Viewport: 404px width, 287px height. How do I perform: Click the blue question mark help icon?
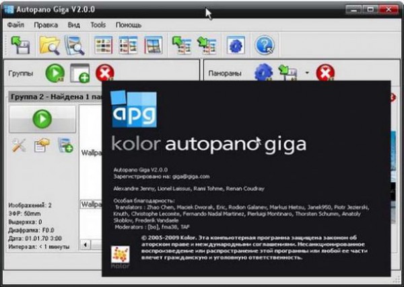[265, 45]
